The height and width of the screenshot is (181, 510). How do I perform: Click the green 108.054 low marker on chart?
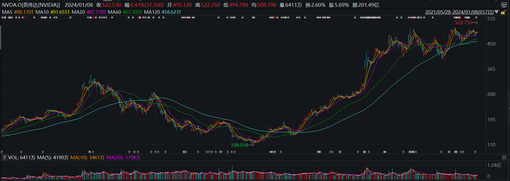239,145
